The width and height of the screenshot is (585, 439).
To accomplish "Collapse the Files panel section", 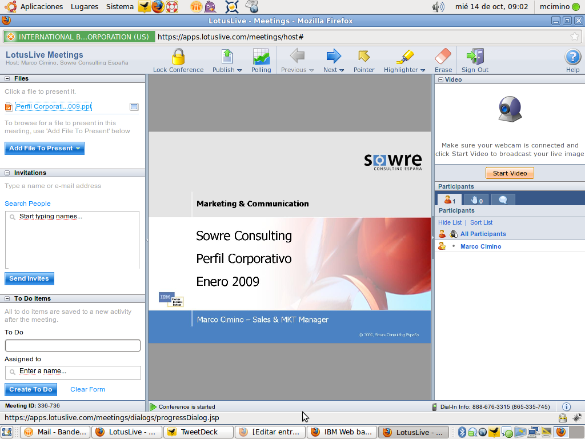I will 7,79.
